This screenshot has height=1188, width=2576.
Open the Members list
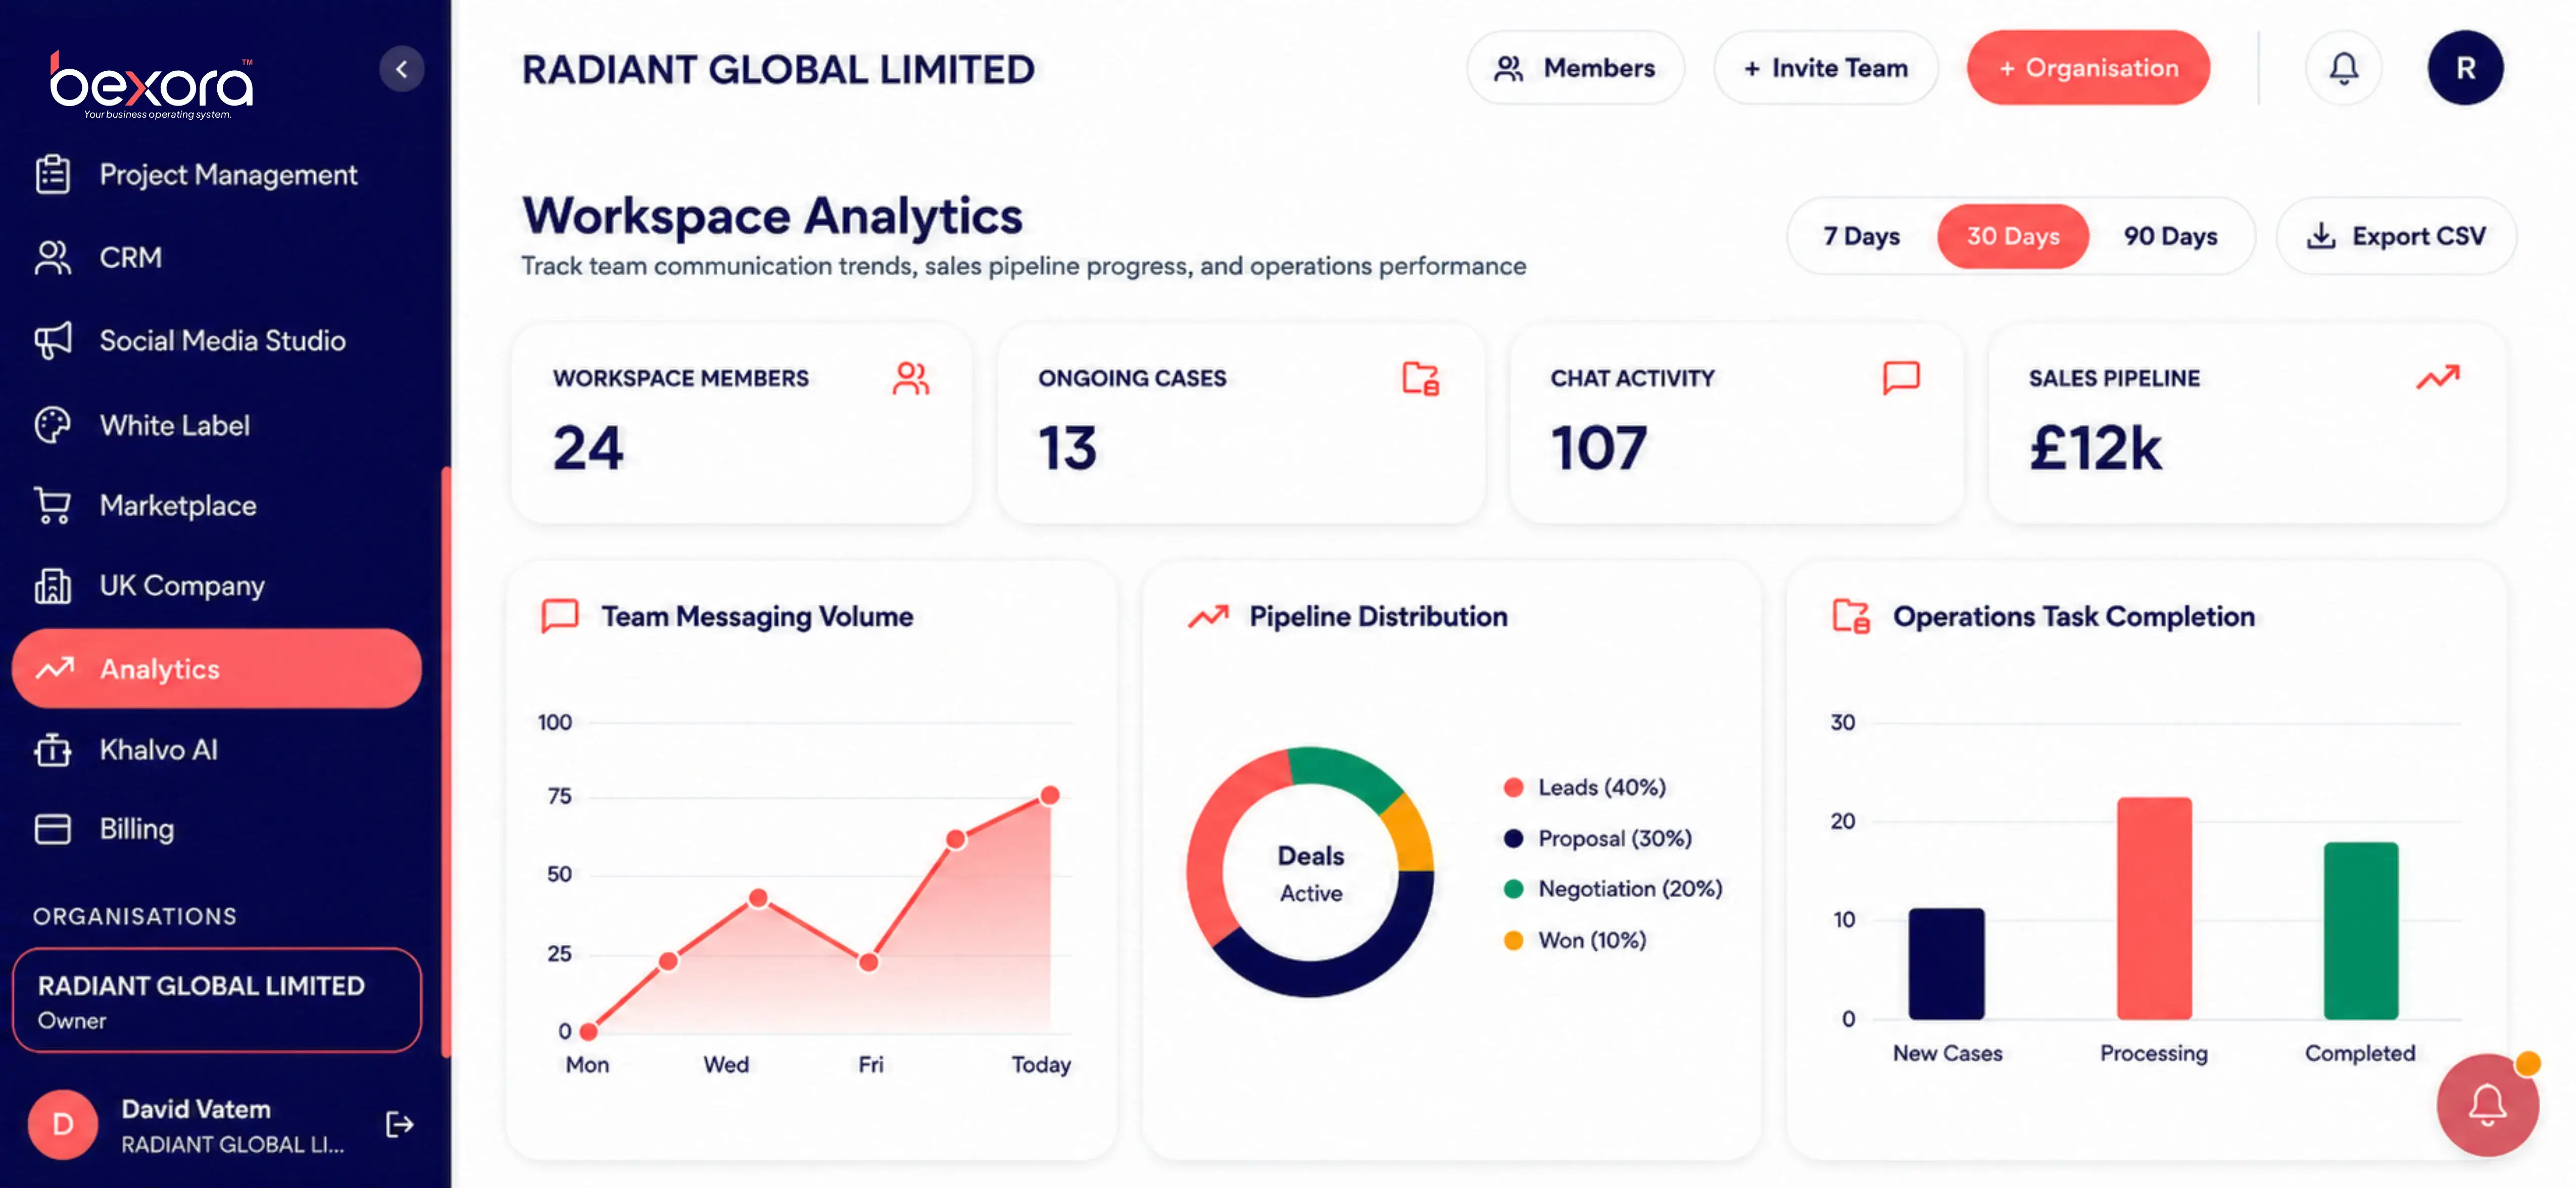click(1575, 68)
